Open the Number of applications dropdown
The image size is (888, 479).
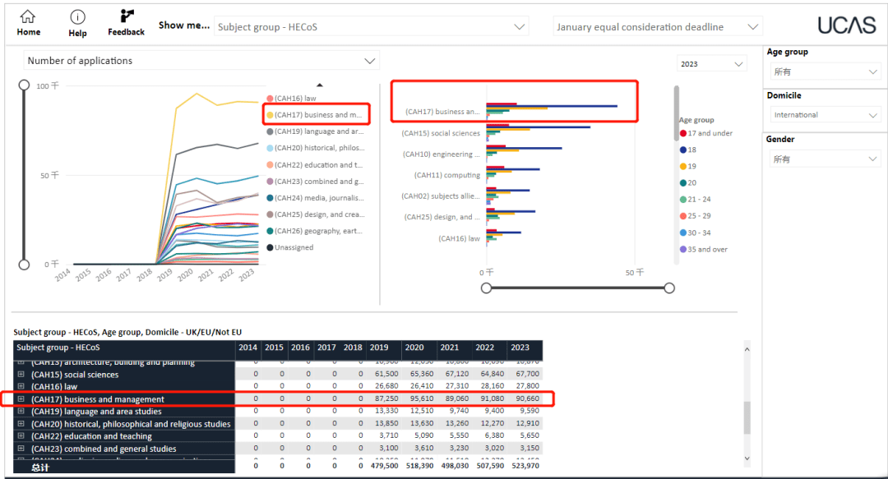[201, 61]
